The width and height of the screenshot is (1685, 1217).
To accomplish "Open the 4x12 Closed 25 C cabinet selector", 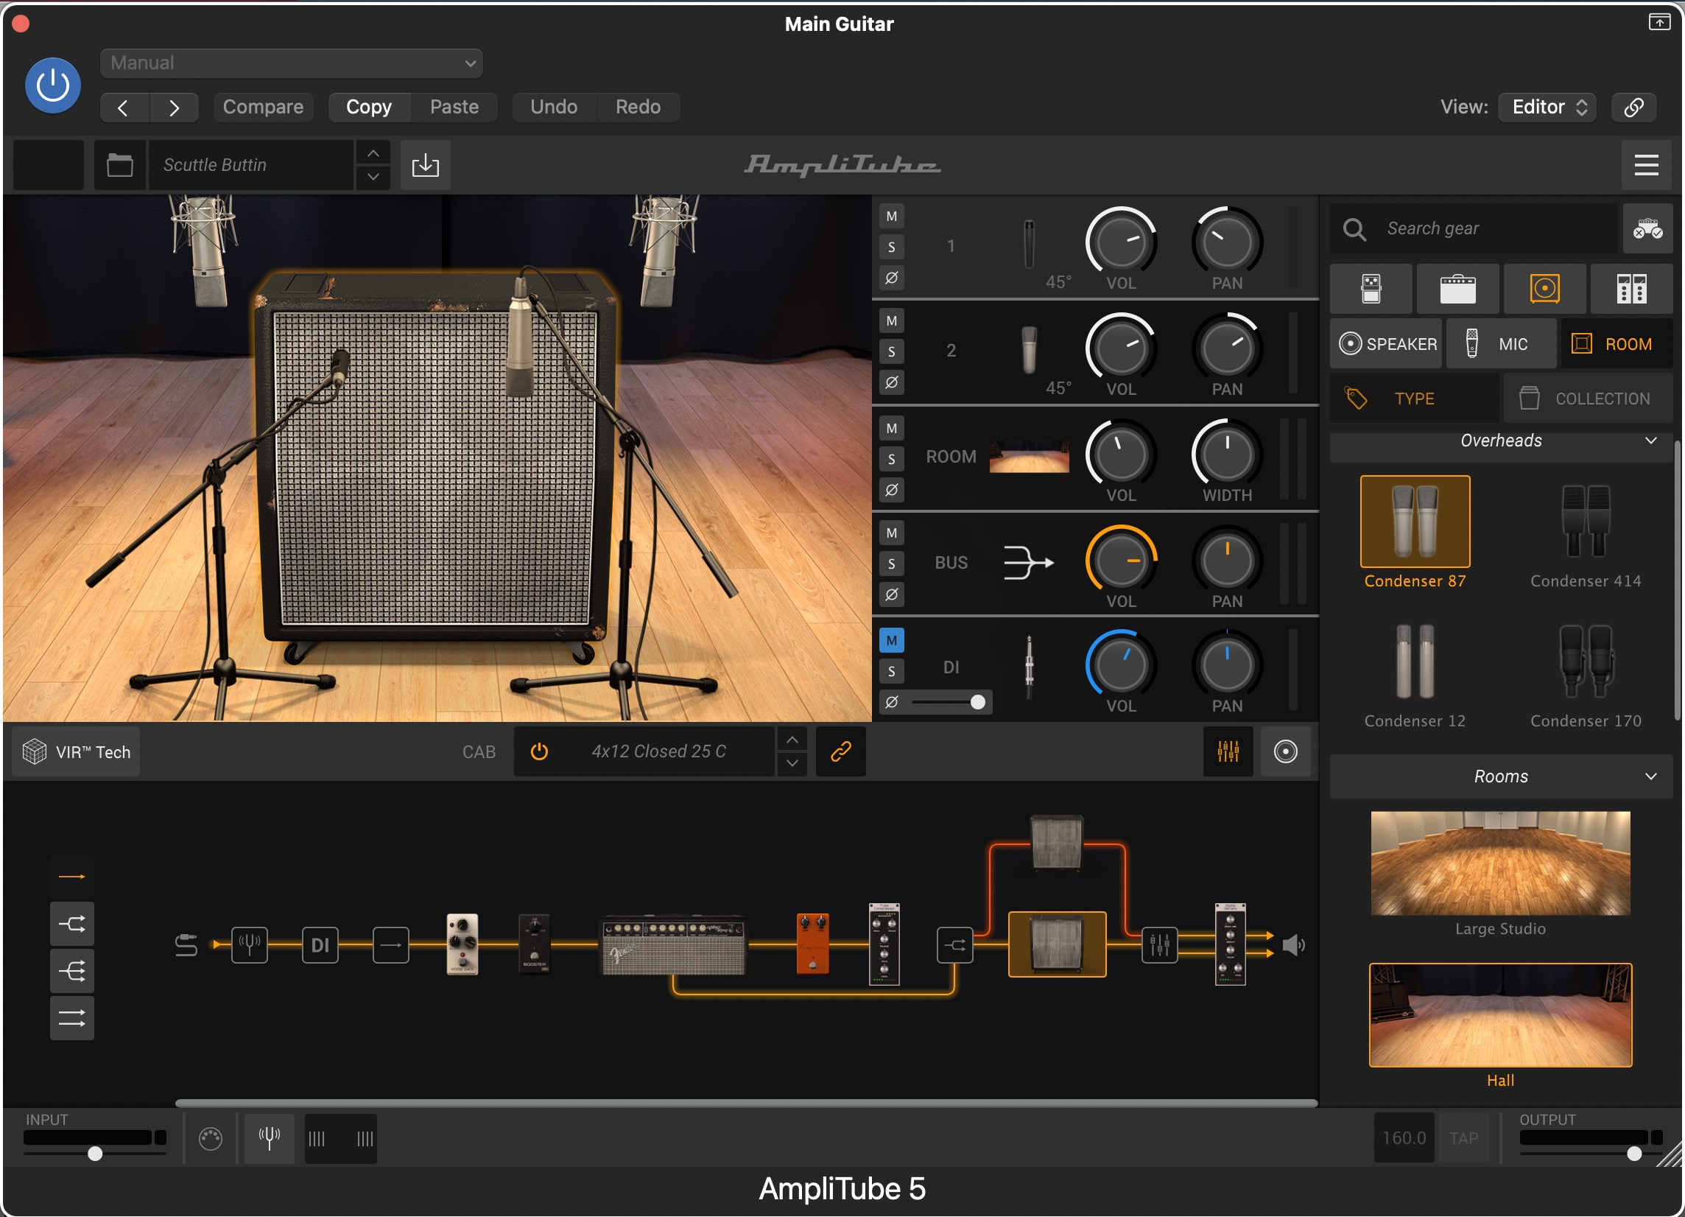I will tap(658, 752).
